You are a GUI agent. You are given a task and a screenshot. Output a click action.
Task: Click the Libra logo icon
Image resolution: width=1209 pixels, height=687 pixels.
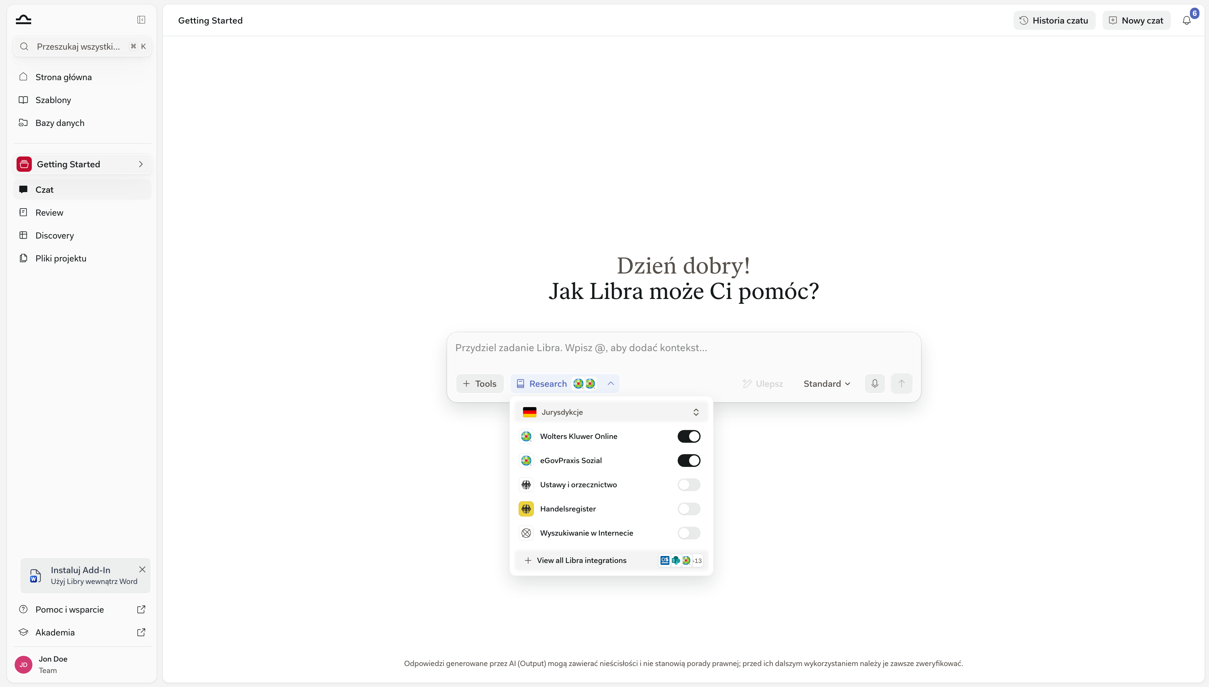tap(23, 19)
